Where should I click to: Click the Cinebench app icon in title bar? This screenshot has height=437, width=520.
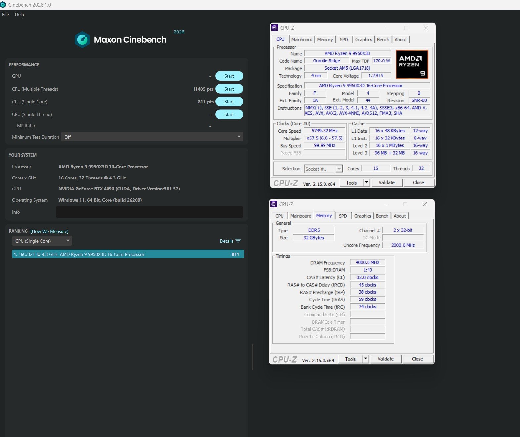tap(3, 5)
